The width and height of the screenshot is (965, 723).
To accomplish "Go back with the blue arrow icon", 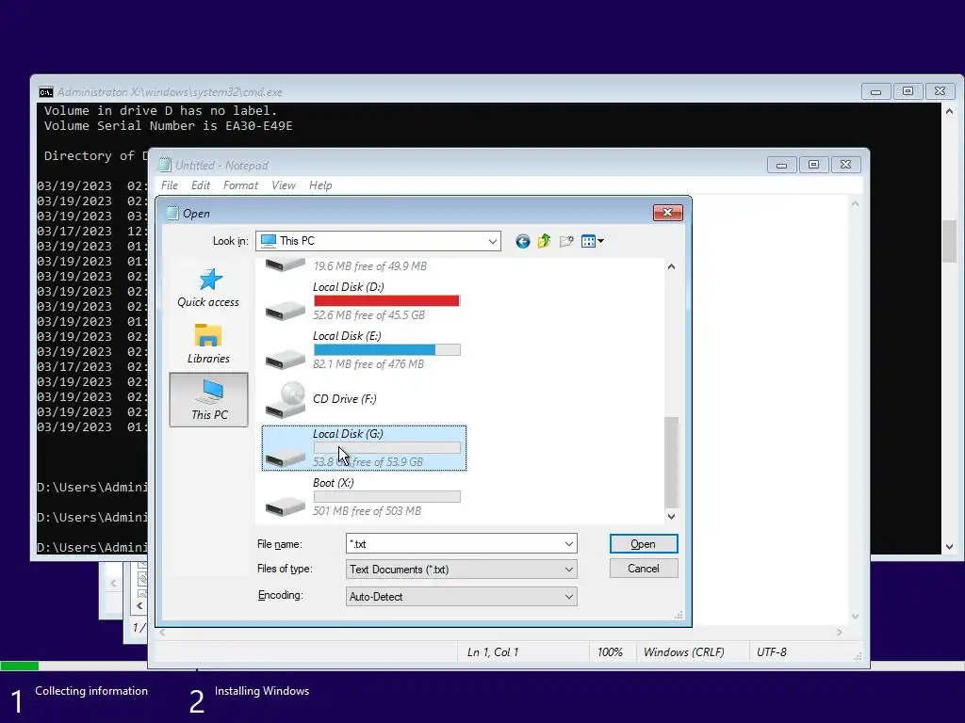I will coord(522,241).
